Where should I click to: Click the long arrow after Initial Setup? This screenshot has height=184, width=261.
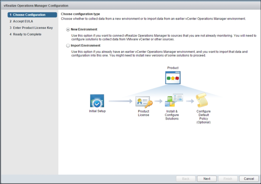tap(121, 101)
